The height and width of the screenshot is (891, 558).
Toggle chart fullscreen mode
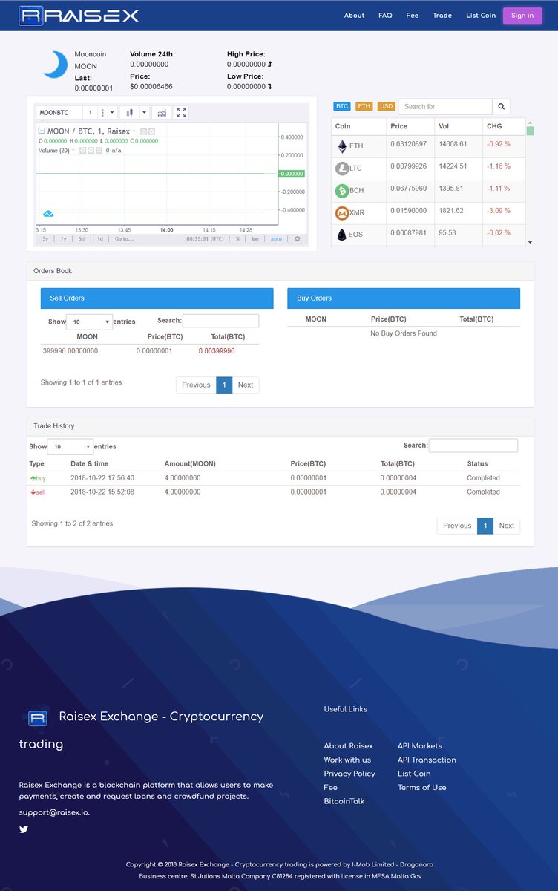pos(181,113)
